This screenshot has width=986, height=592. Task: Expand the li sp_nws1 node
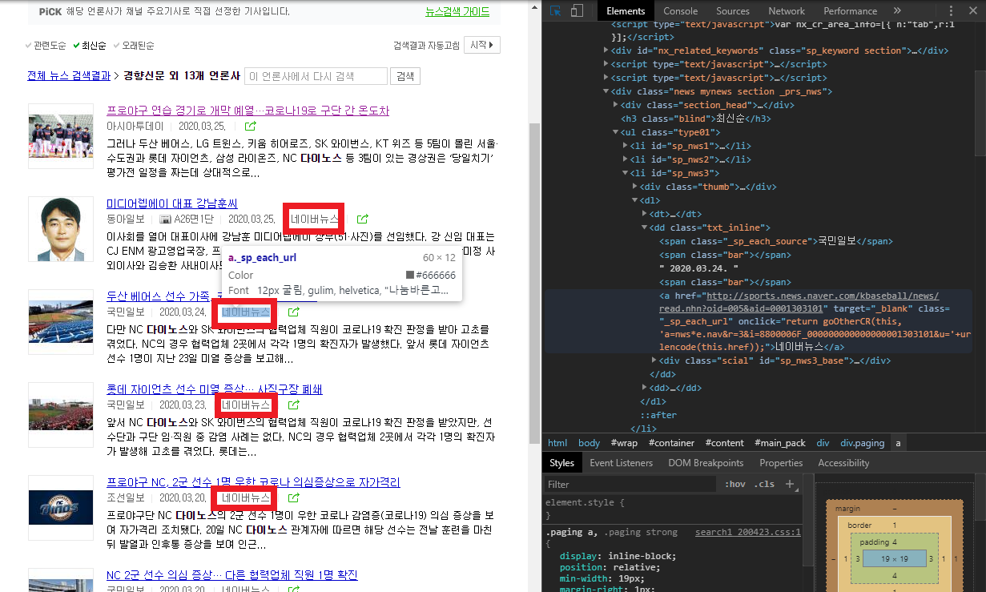coord(626,146)
